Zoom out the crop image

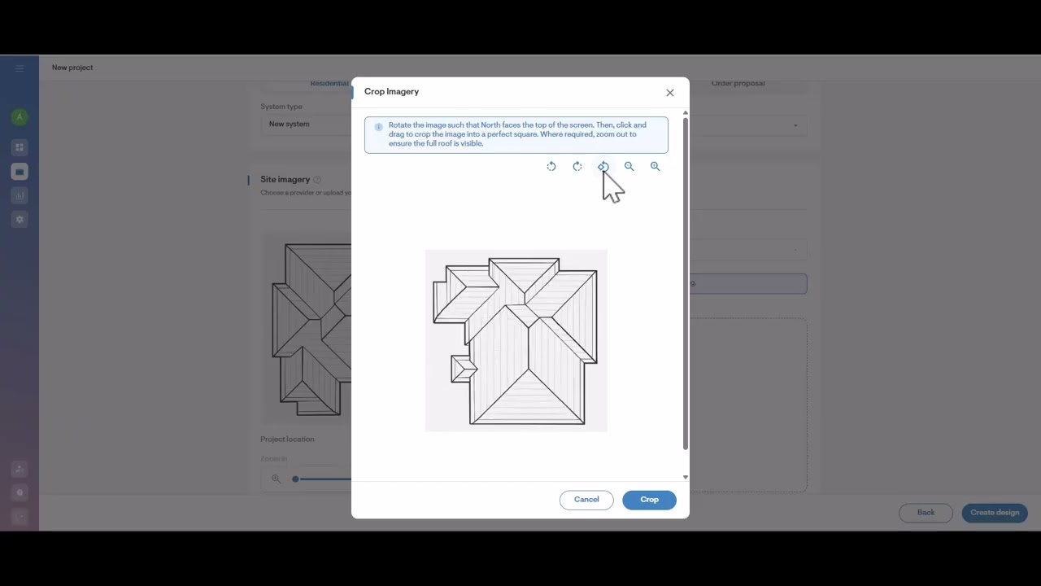pos(629,166)
